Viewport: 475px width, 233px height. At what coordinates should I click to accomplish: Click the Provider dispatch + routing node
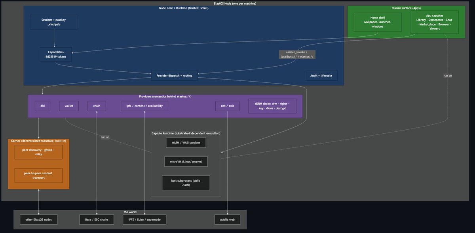tap(174, 76)
